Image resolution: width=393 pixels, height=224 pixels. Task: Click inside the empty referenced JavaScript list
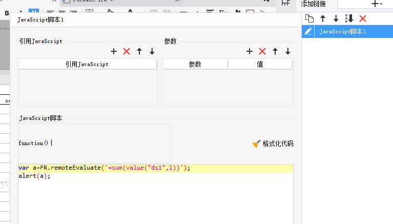pyautogui.click(x=88, y=88)
